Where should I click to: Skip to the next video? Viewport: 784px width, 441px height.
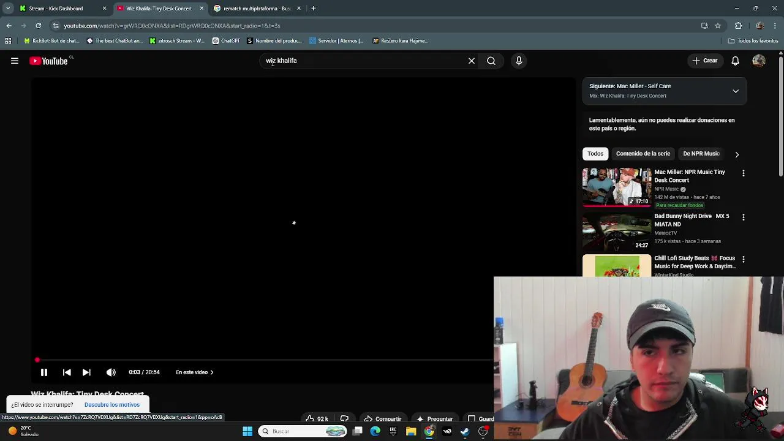(x=86, y=372)
